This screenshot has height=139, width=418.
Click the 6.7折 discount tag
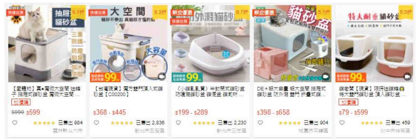pos(242,12)
